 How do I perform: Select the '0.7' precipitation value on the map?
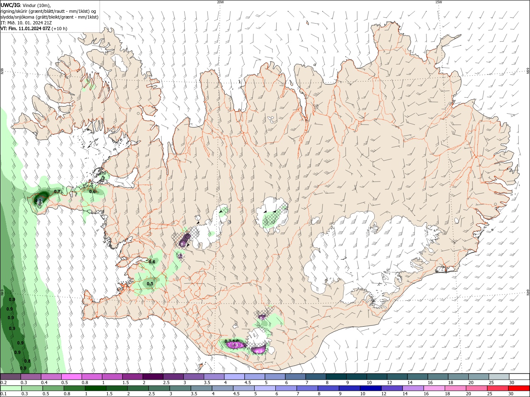click(57, 191)
